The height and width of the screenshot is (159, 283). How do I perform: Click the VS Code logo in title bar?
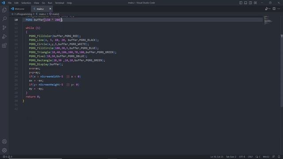click(x=3, y=3)
